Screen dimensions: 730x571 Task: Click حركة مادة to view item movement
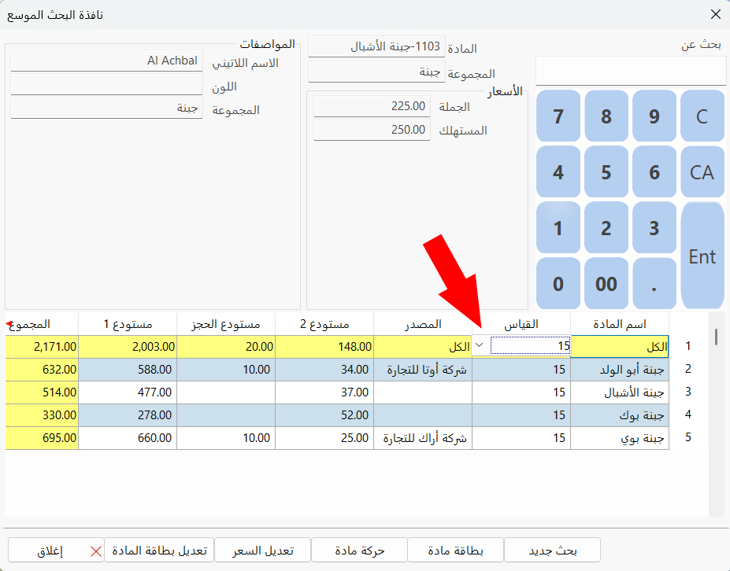pyautogui.click(x=360, y=550)
